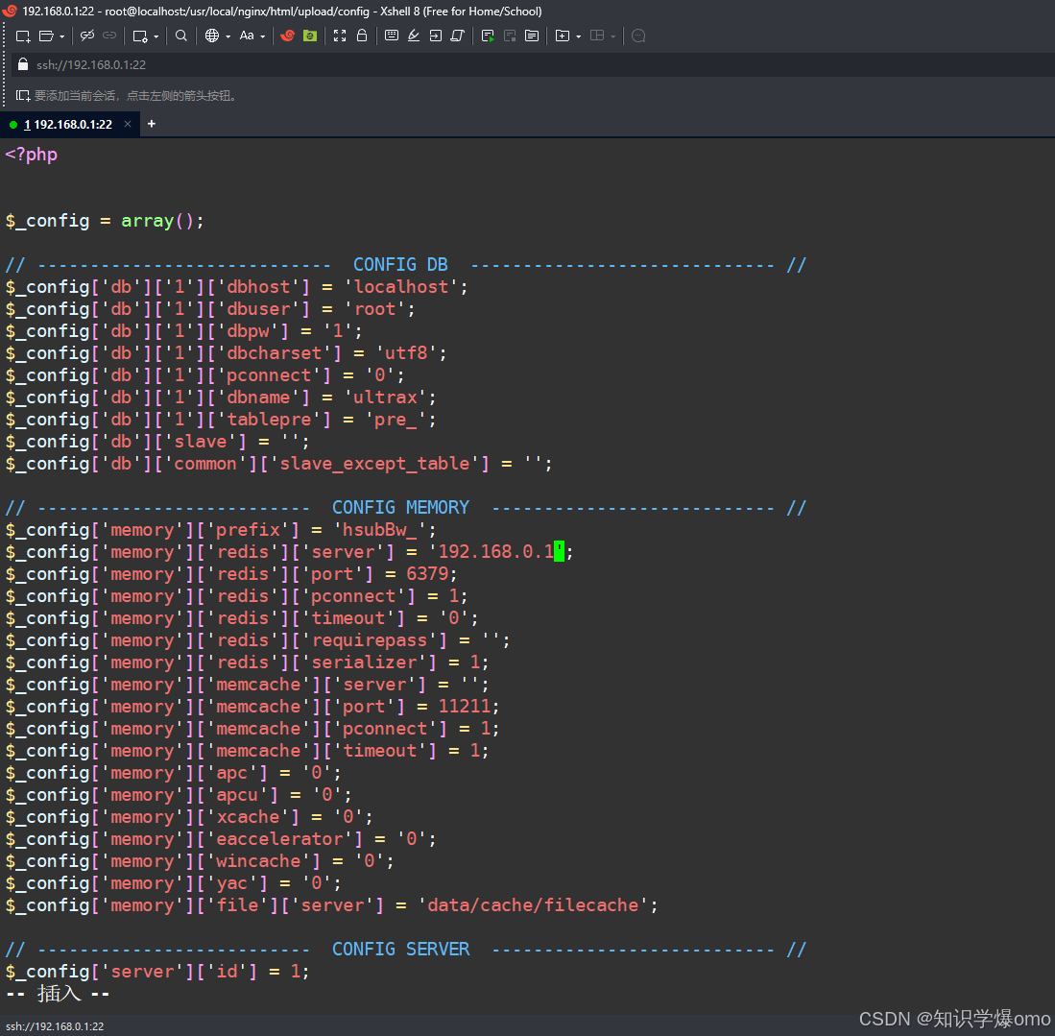
Task: Click the address bar padlock icon
Action: (23, 64)
